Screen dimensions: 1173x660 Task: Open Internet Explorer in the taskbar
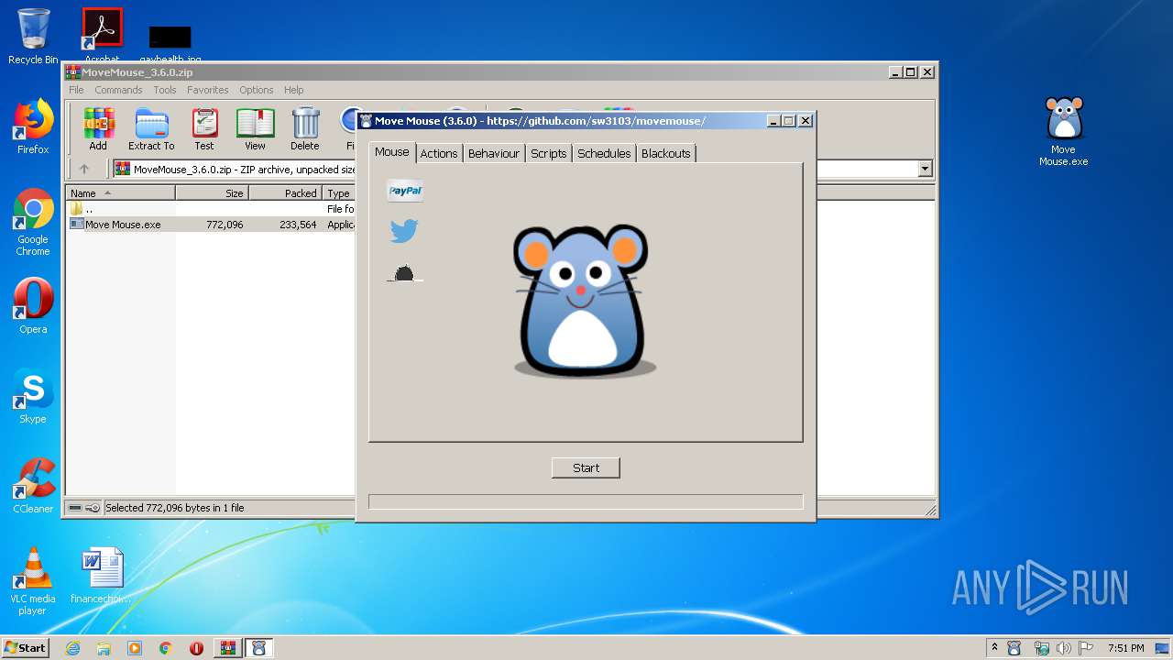coord(73,648)
